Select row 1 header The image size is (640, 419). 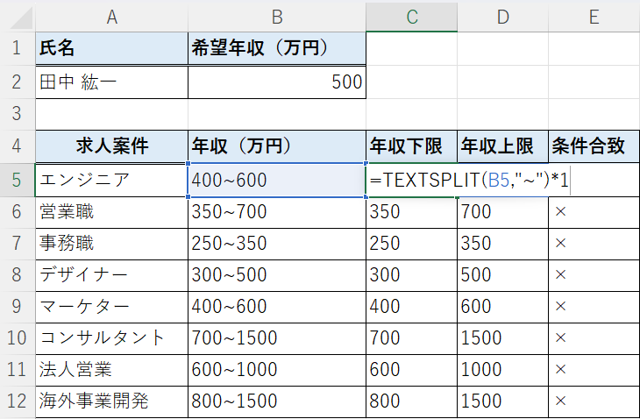click(18, 48)
